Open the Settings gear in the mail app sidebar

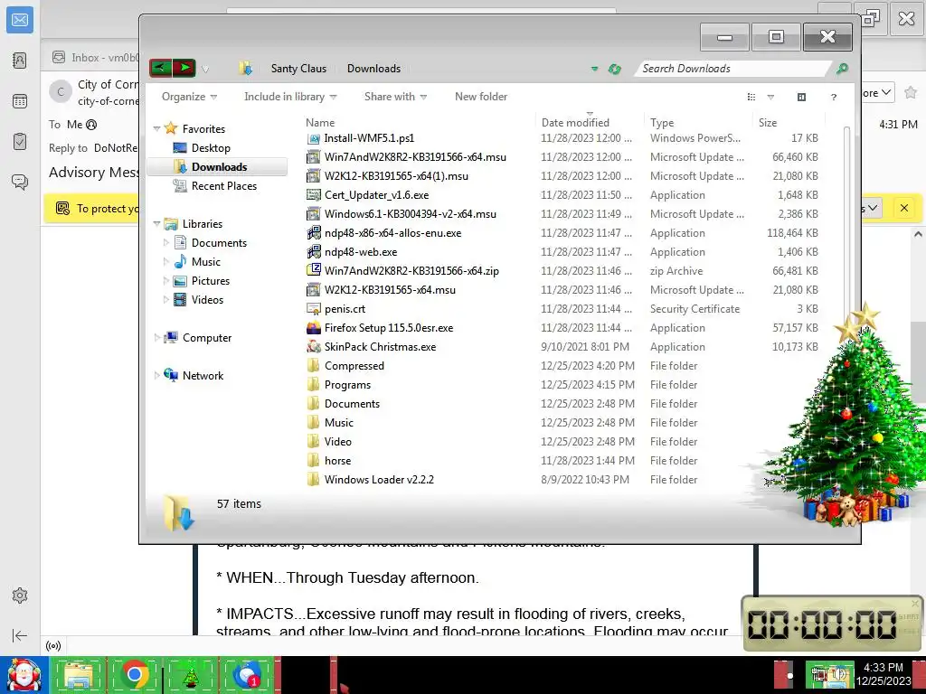point(20,596)
